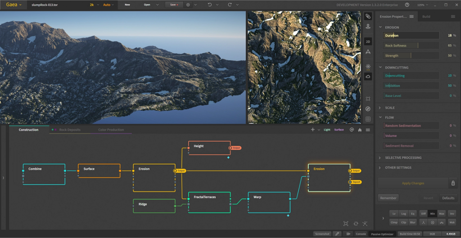Click the fit-to-view icon in graph corner
The height and width of the screenshot is (238, 461).
click(346, 224)
